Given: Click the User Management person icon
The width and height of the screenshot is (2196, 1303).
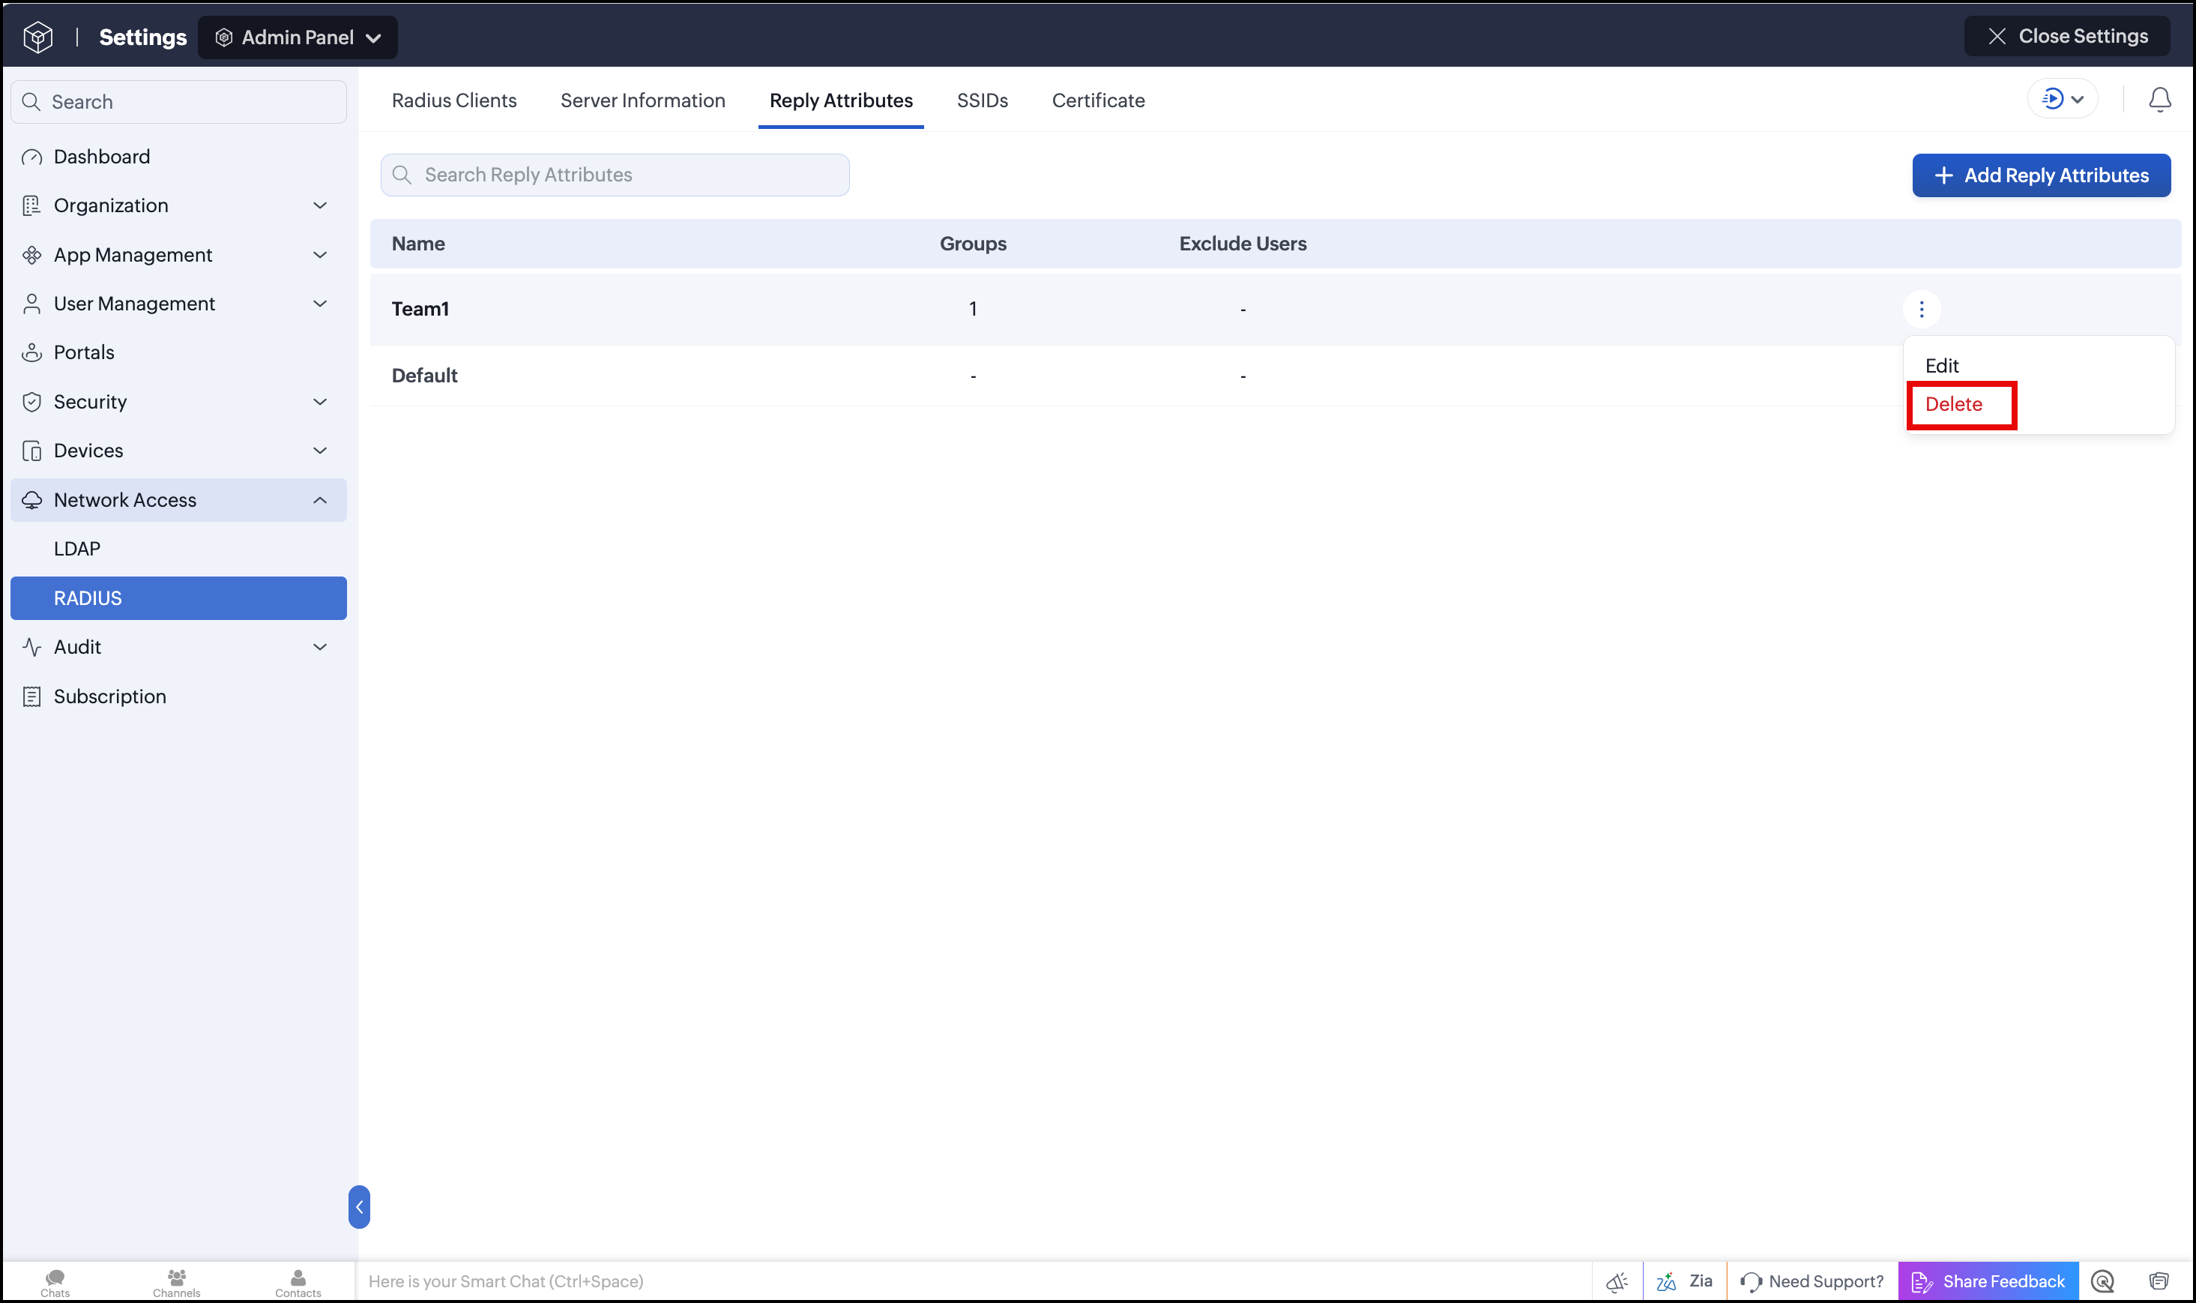Looking at the screenshot, I should [x=31, y=304].
